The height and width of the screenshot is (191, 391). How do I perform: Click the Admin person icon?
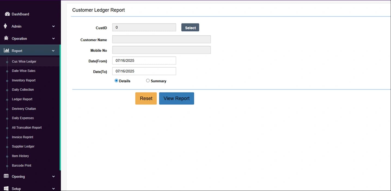(x=5, y=26)
